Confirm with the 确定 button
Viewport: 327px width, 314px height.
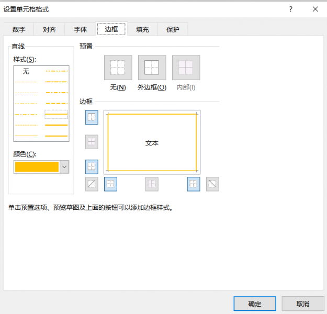pos(255,304)
